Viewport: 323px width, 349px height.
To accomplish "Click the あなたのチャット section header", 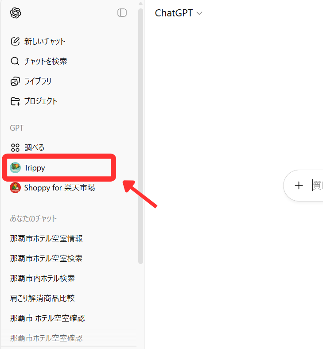I will pos(33,219).
